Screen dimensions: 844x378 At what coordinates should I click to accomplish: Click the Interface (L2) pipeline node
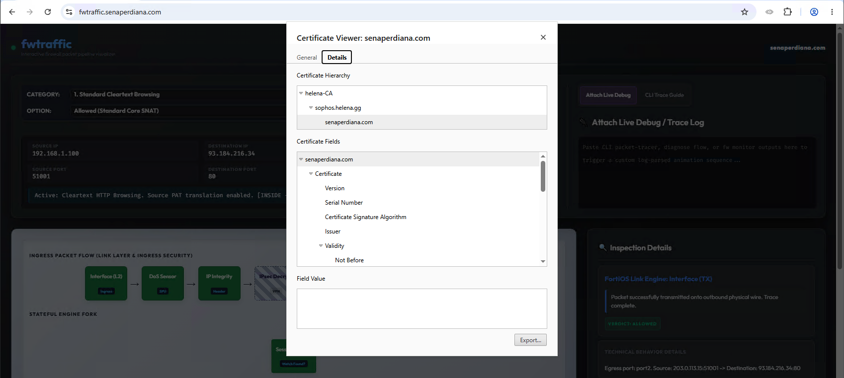point(106,283)
